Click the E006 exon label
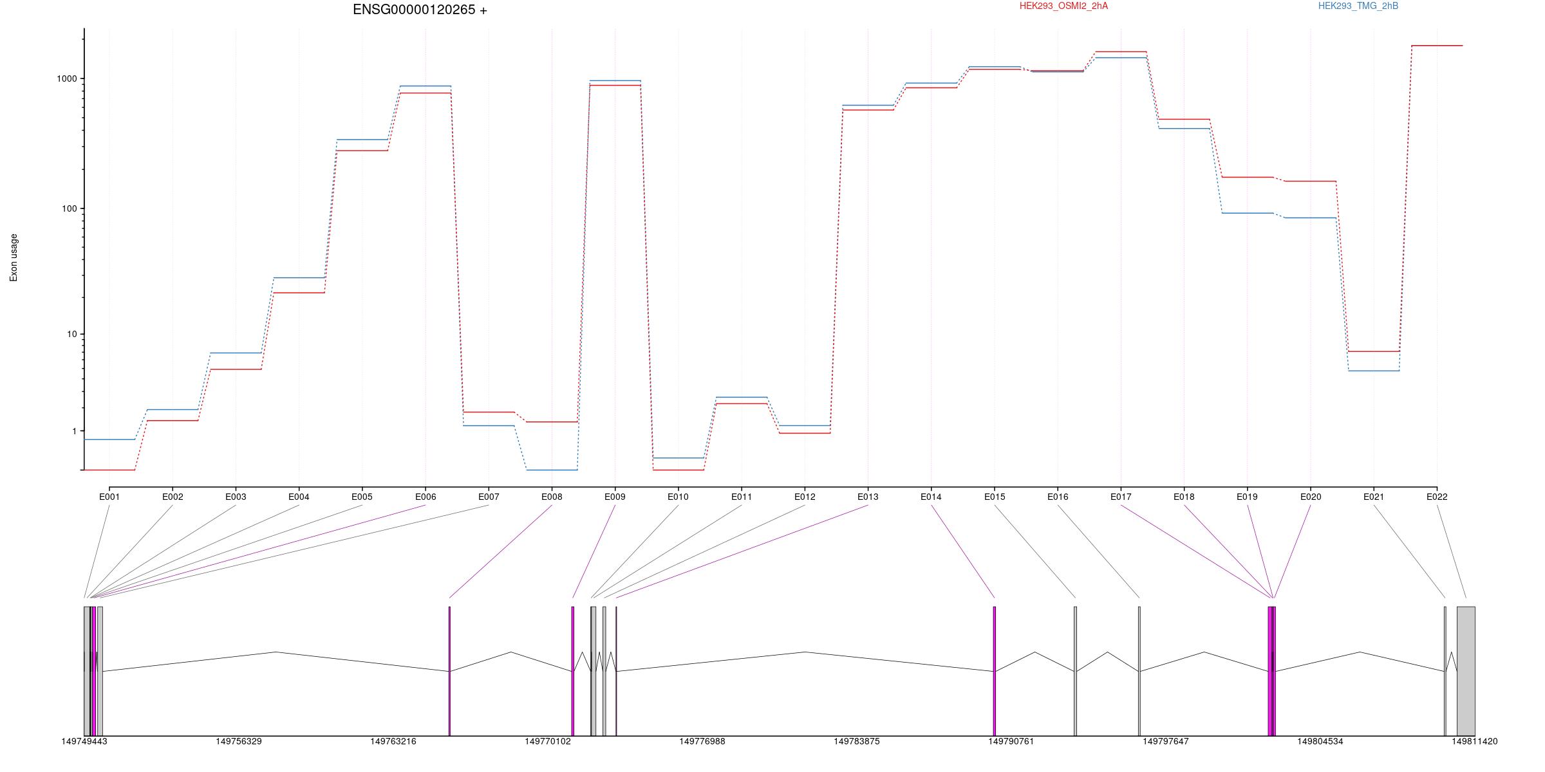Screen dimensions: 1545x772 pos(426,497)
